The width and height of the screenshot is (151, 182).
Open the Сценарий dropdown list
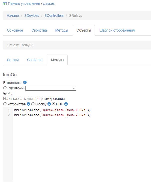(51, 88)
